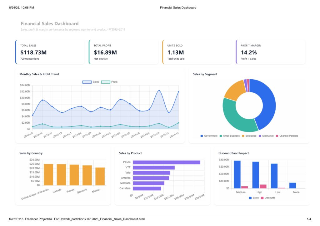
Task: Toggle the Sales legend in trend chart
Action: [91, 82]
